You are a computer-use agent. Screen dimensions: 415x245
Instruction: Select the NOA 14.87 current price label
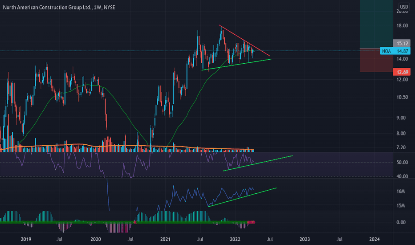[x=395, y=51]
